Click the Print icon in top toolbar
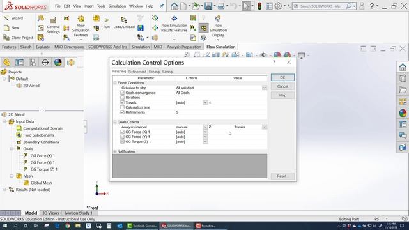 221,6
